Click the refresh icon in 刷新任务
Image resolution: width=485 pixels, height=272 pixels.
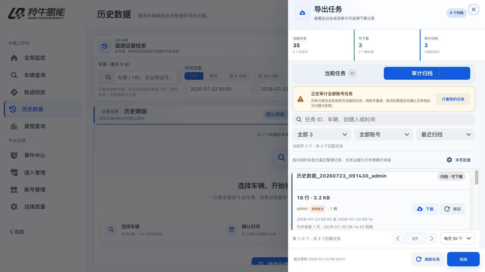coord(419,259)
